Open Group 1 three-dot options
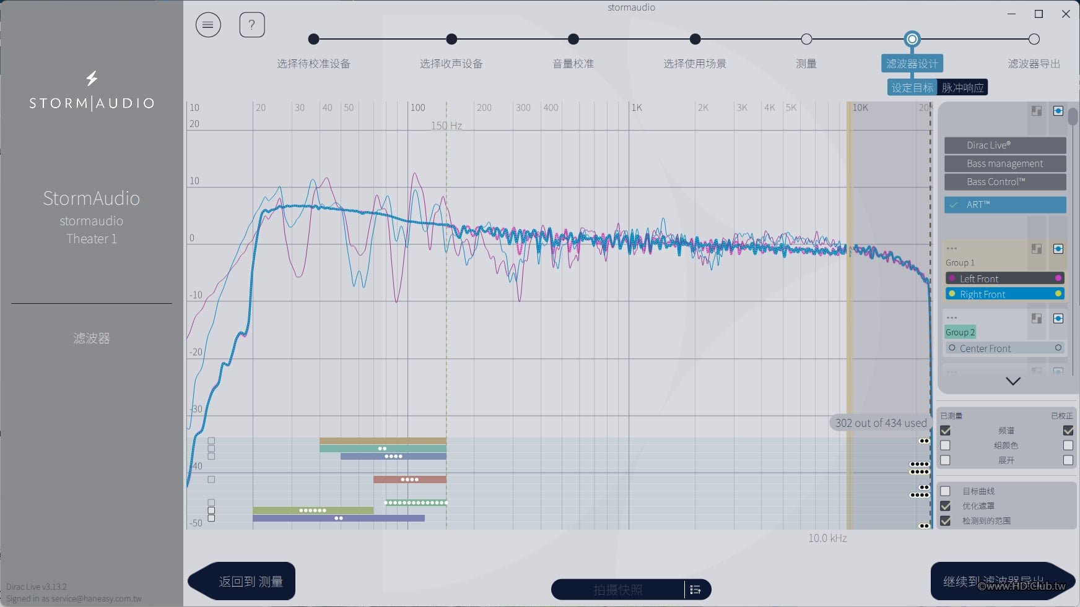Viewport: 1080px width, 607px height. pyautogui.click(x=952, y=249)
